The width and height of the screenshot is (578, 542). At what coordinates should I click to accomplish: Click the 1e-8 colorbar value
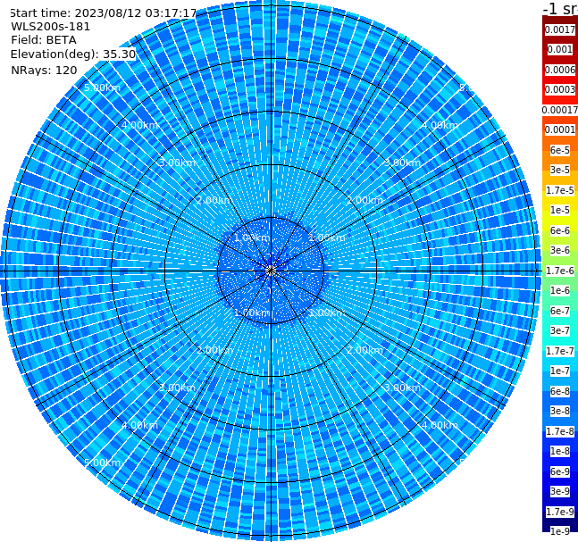point(560,451)
